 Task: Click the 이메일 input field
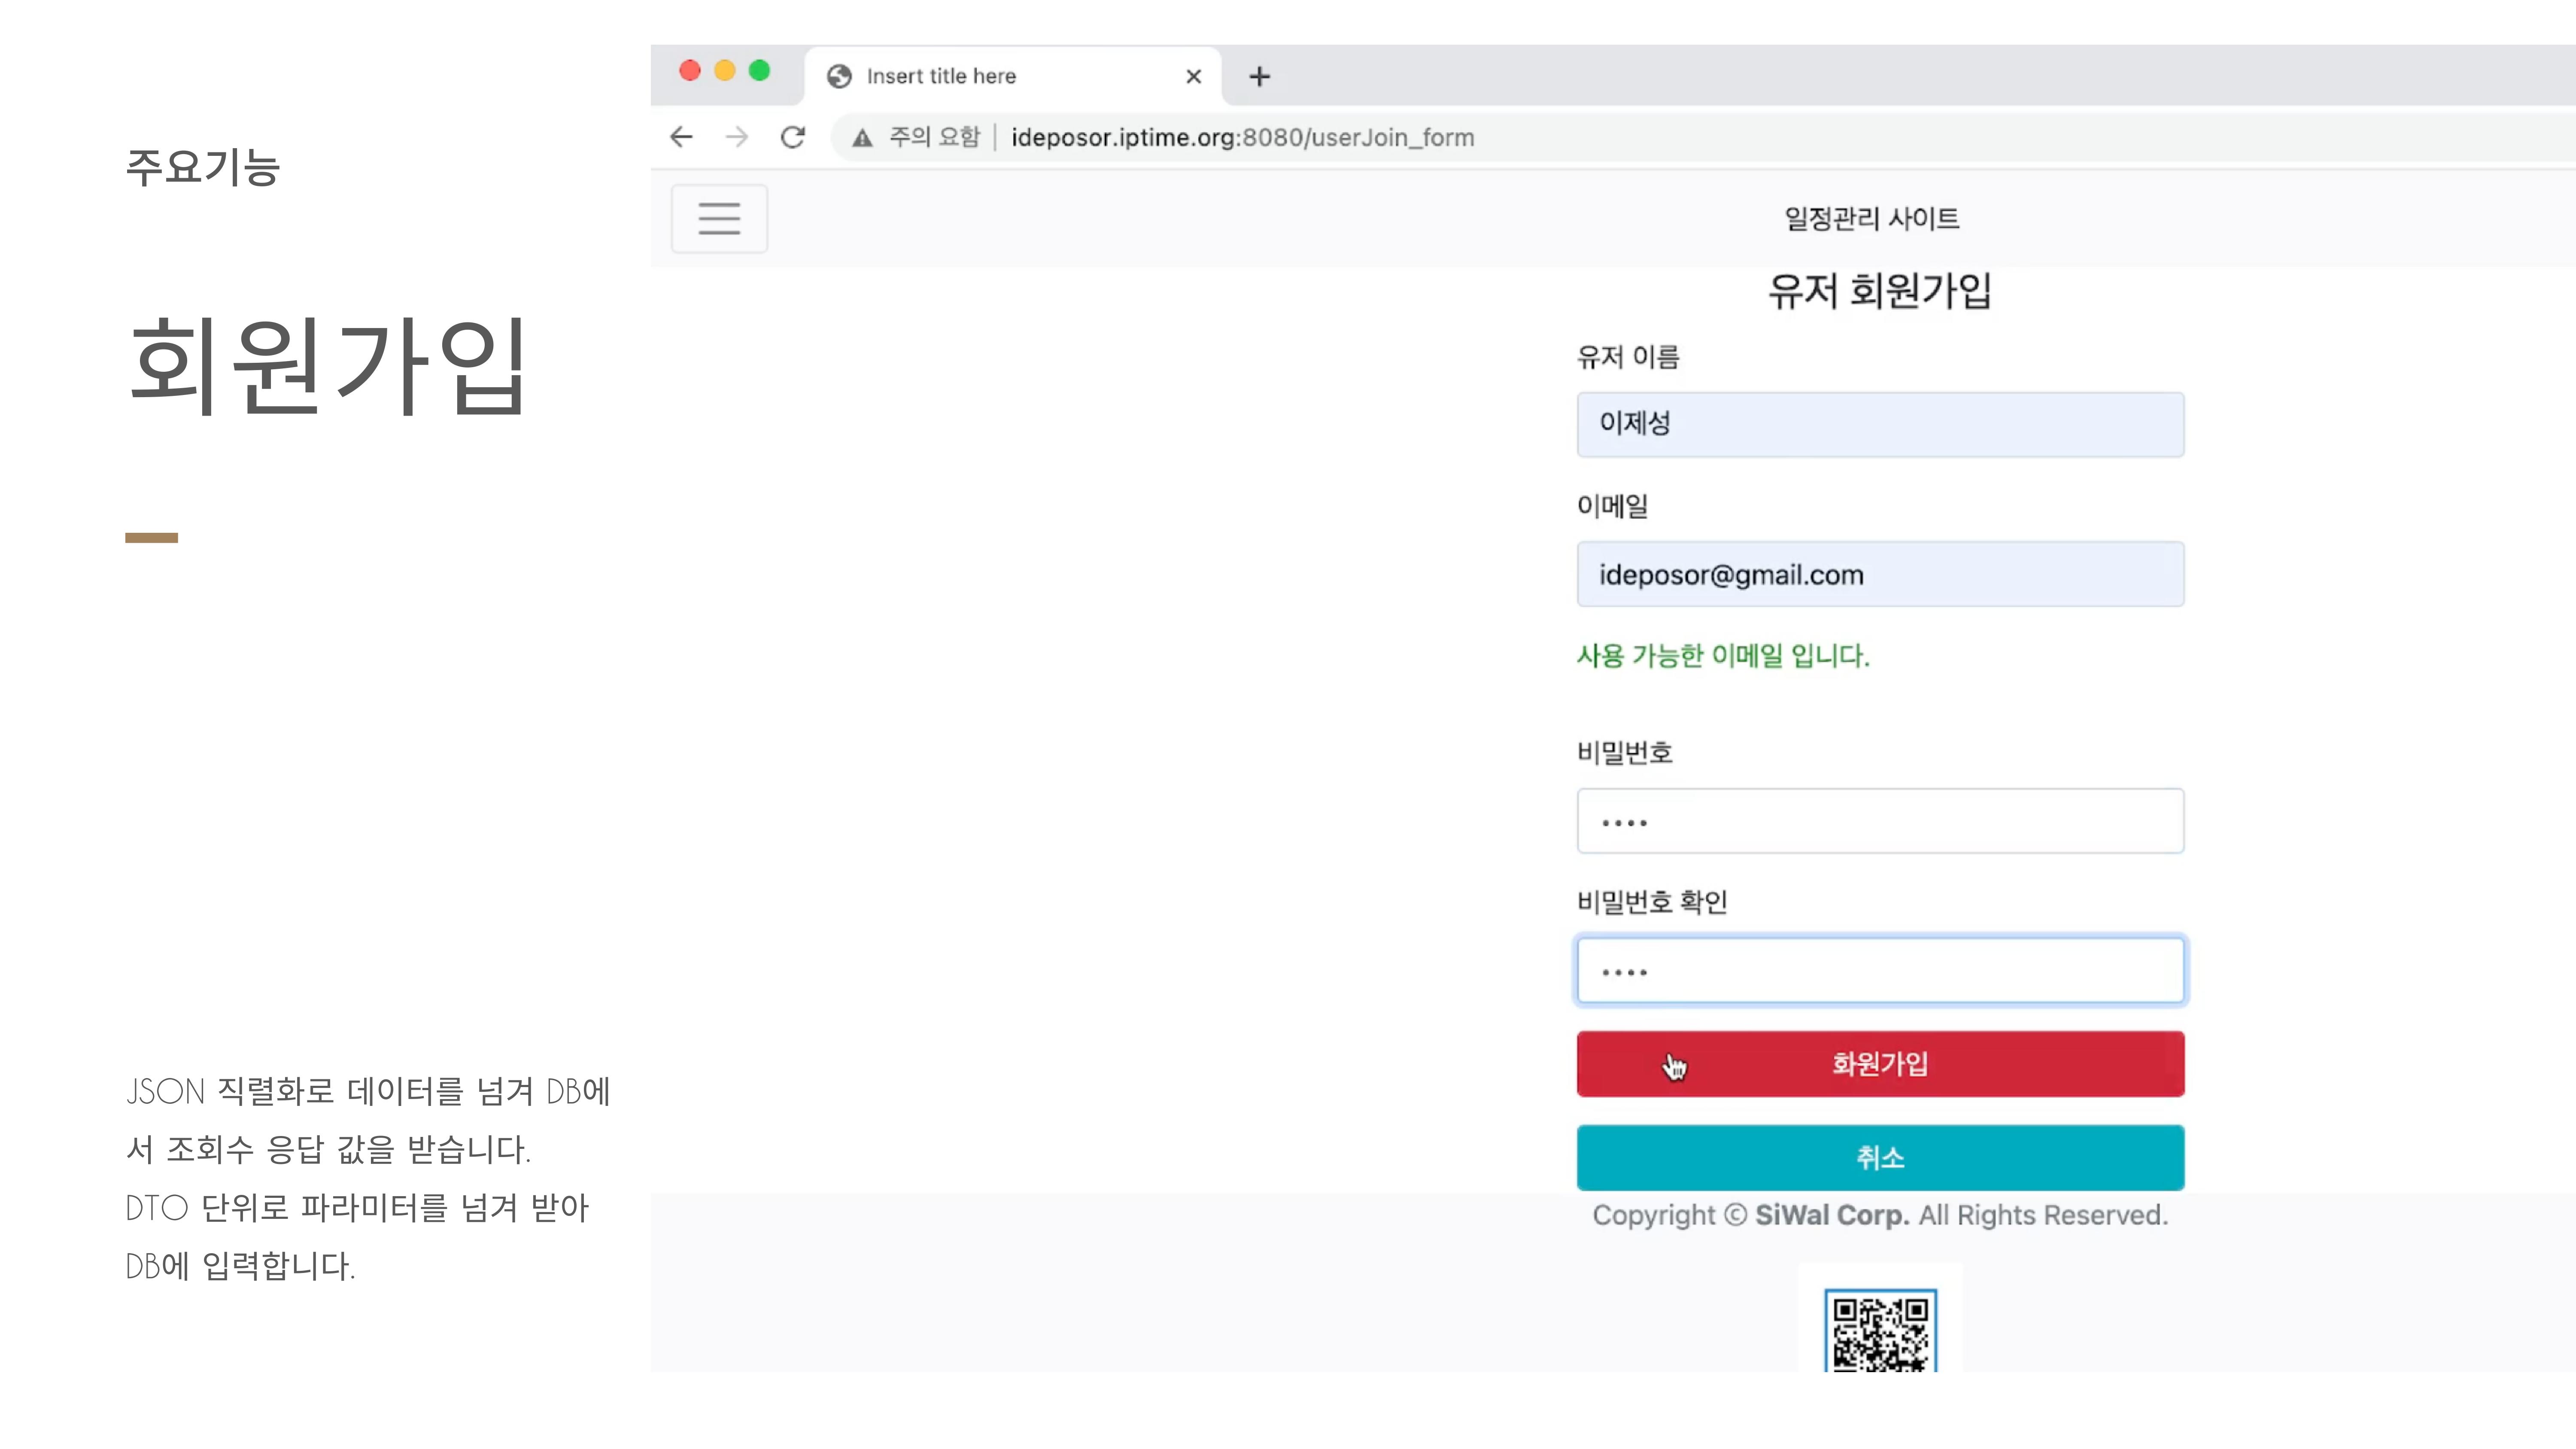point(1880,574)
